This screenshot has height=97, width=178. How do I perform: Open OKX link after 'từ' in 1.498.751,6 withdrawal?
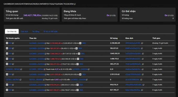click(x=81, y=59)
